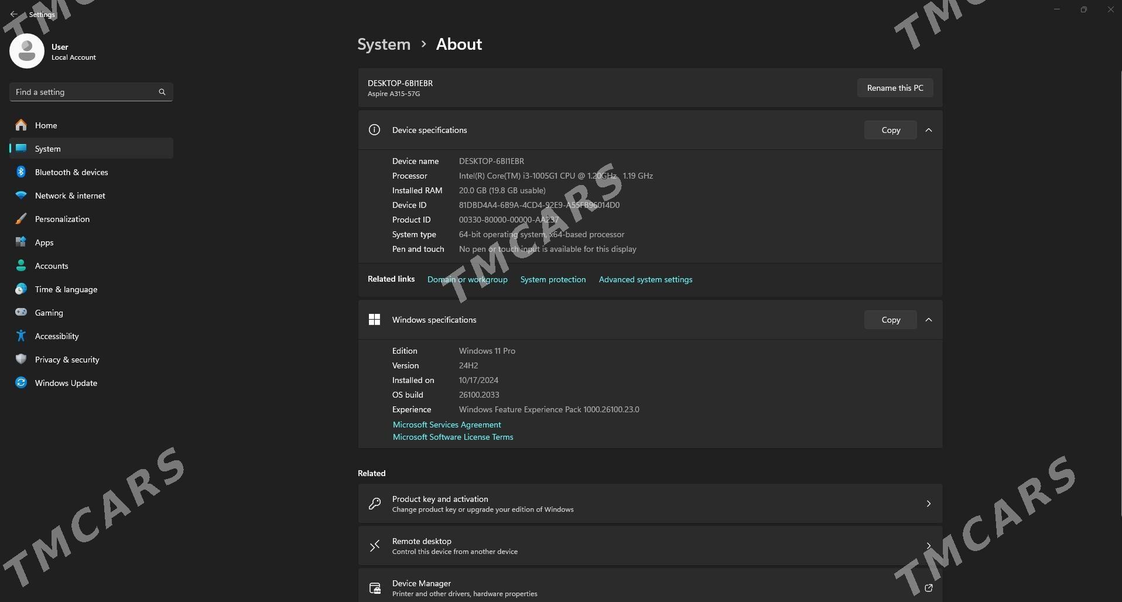The height and width of the screenshot is (602, 1122).
Task: Click the Product key icon
Action: tap(375, 504)
